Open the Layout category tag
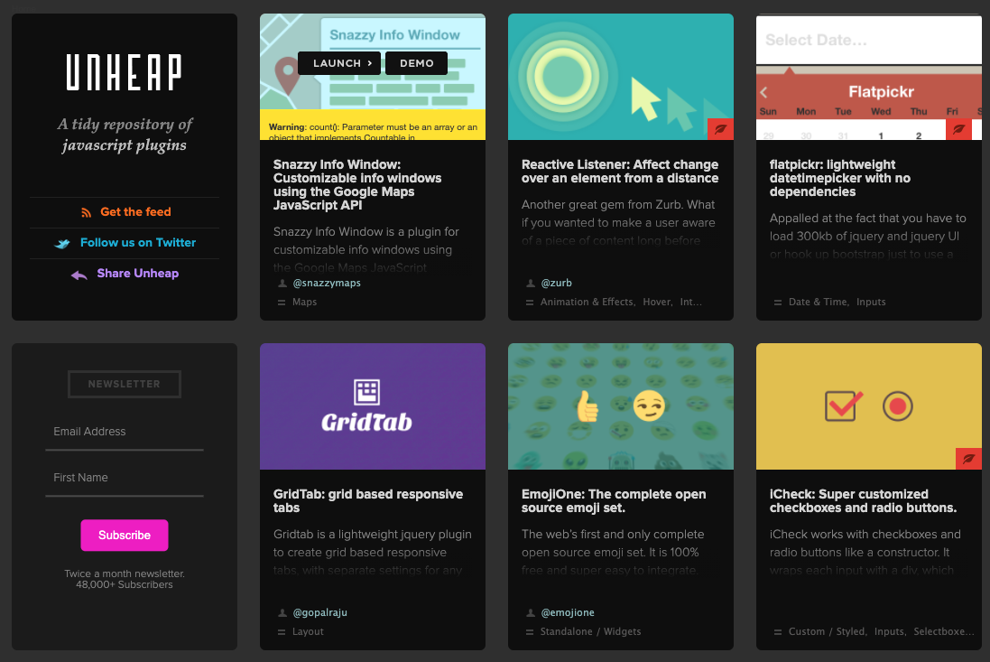The height and width of the screenshot is (662, 990). coord(308,631)
